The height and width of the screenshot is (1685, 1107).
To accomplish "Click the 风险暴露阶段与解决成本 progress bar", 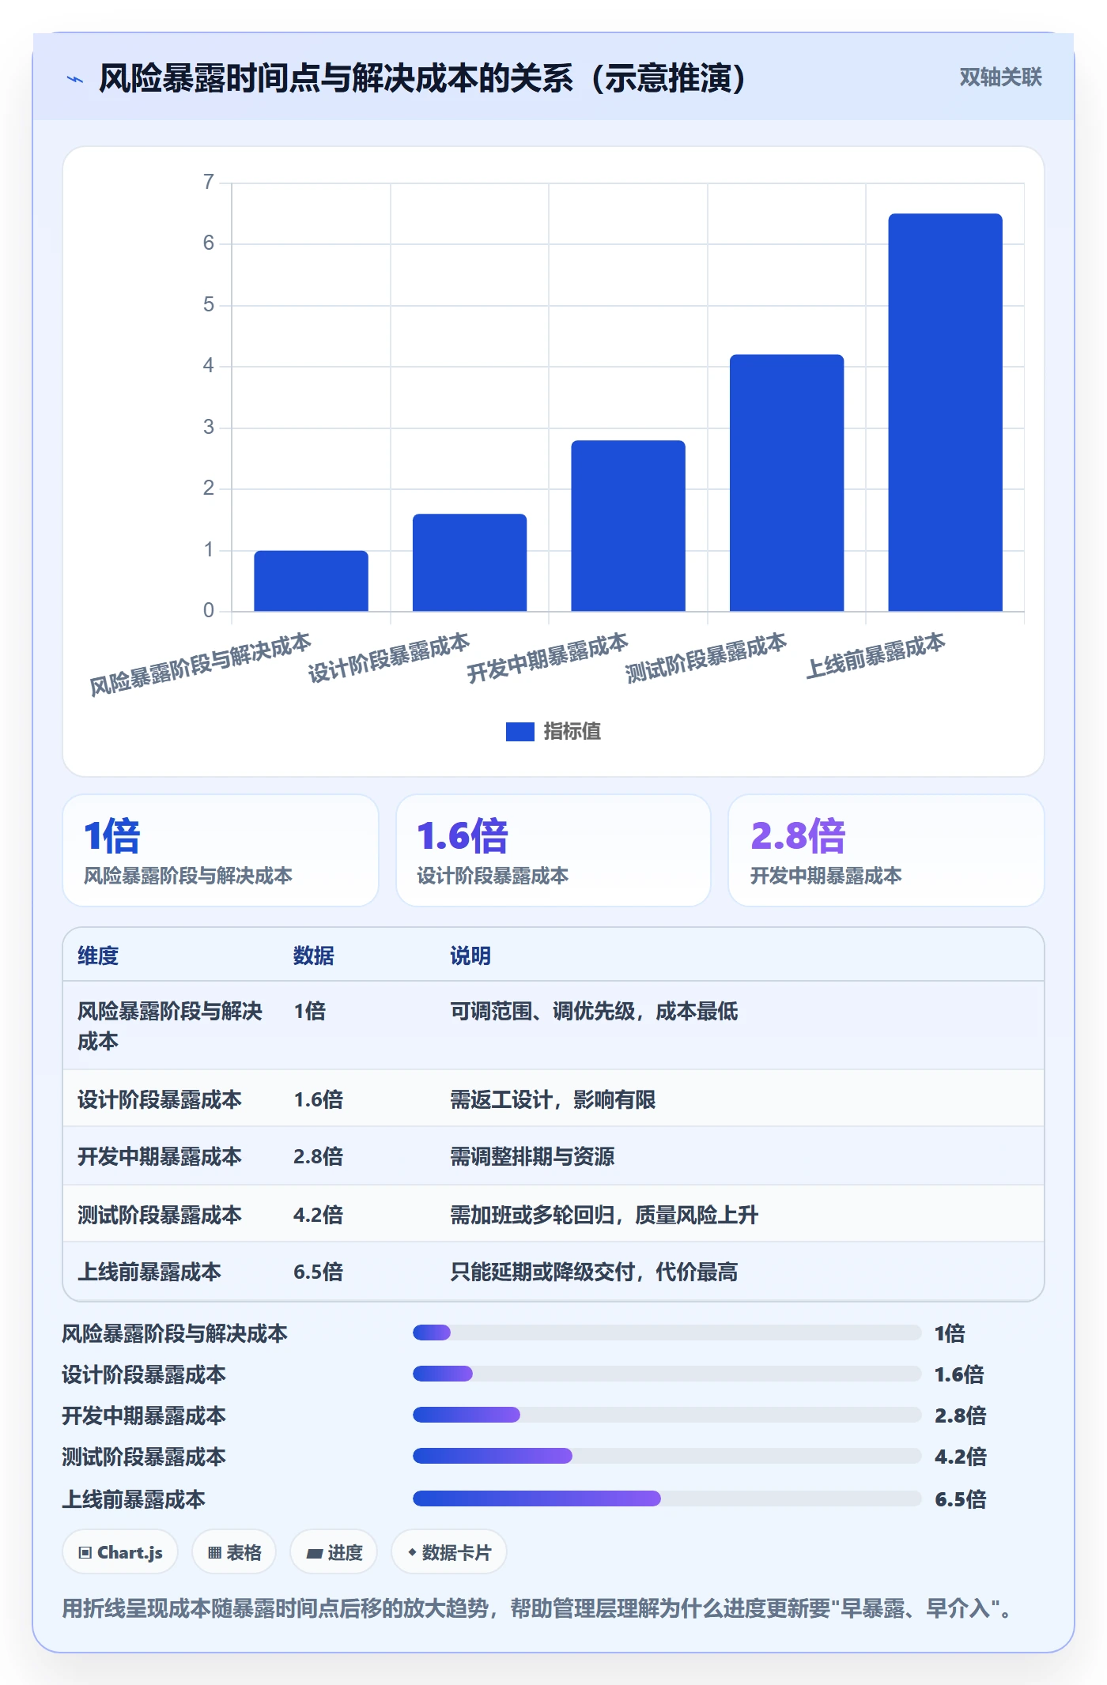I will (x=667, y=1333).
